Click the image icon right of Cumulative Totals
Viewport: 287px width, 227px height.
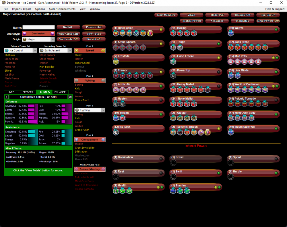[70, 97]
